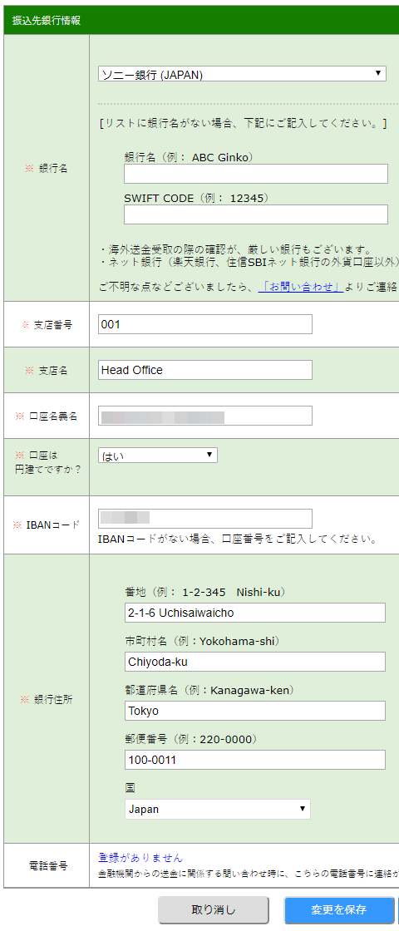Image resolution: width=399 pixels, height=931 pixels.
Task: Click the 郵便番号 field with 100-0011
Action: click(x=254, y=760)
